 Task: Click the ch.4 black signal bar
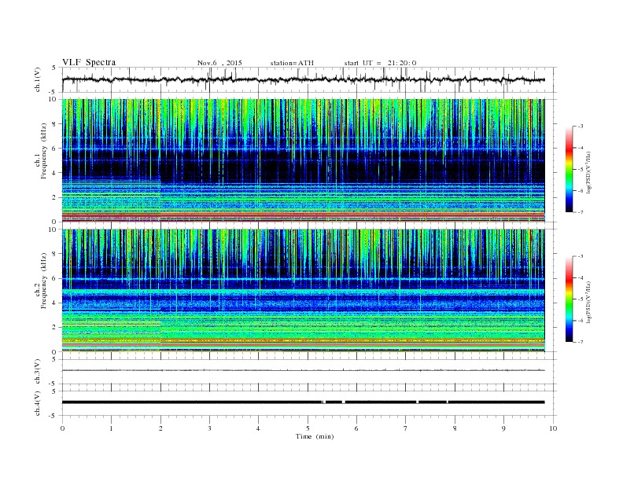[x=304, y=402]
